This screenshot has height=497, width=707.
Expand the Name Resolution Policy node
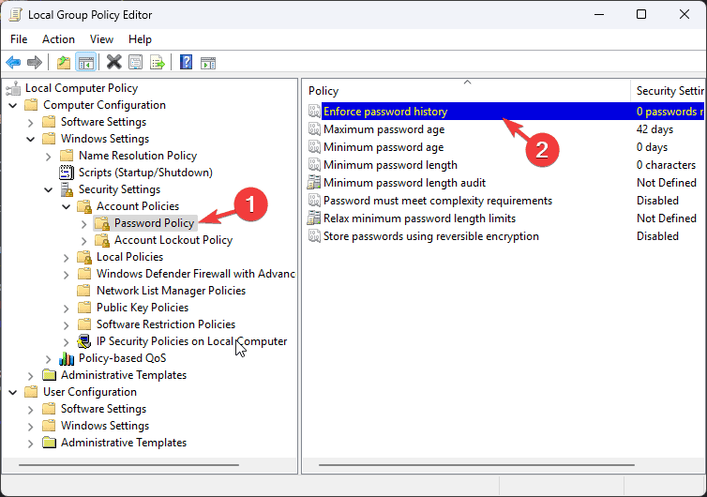(x=48, y=156)
